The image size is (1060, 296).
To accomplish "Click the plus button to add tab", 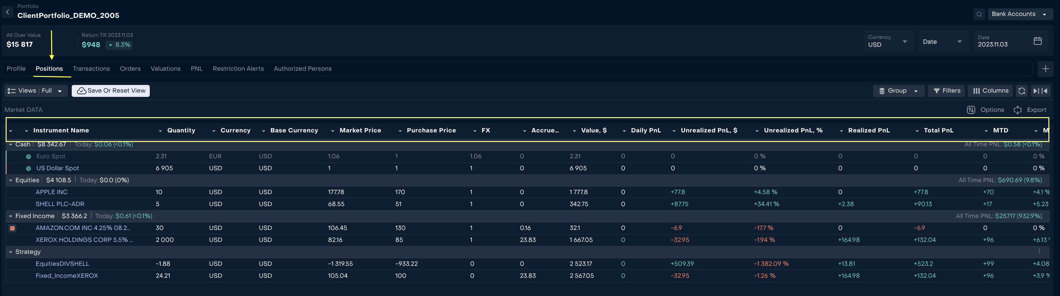I will (1045, 69).
